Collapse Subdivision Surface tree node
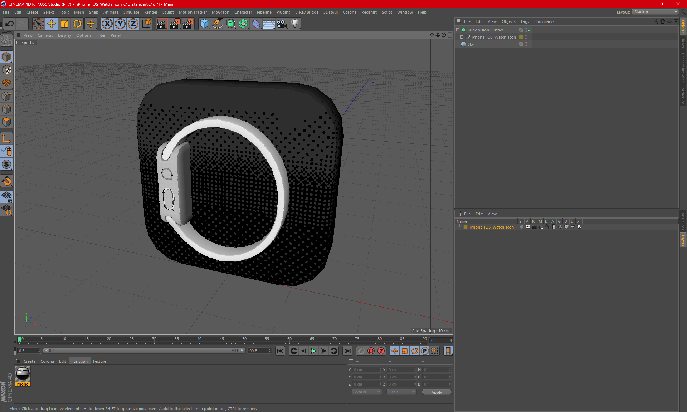687x412 pixels. point(458,30)
